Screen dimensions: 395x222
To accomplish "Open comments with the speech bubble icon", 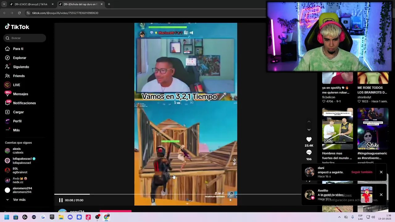I will point(309,153).
